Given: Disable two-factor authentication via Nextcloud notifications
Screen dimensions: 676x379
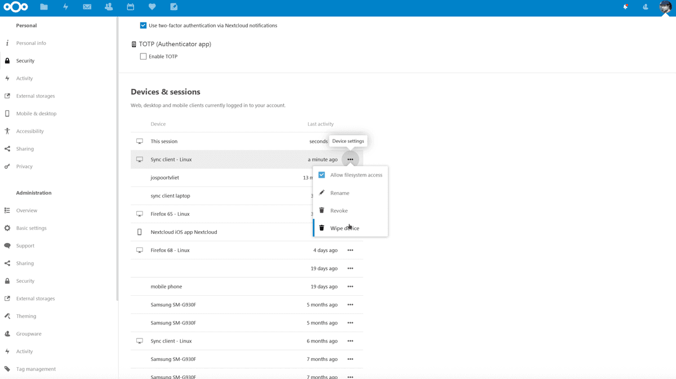Looking at the screenshot, I should pos(143,25).
